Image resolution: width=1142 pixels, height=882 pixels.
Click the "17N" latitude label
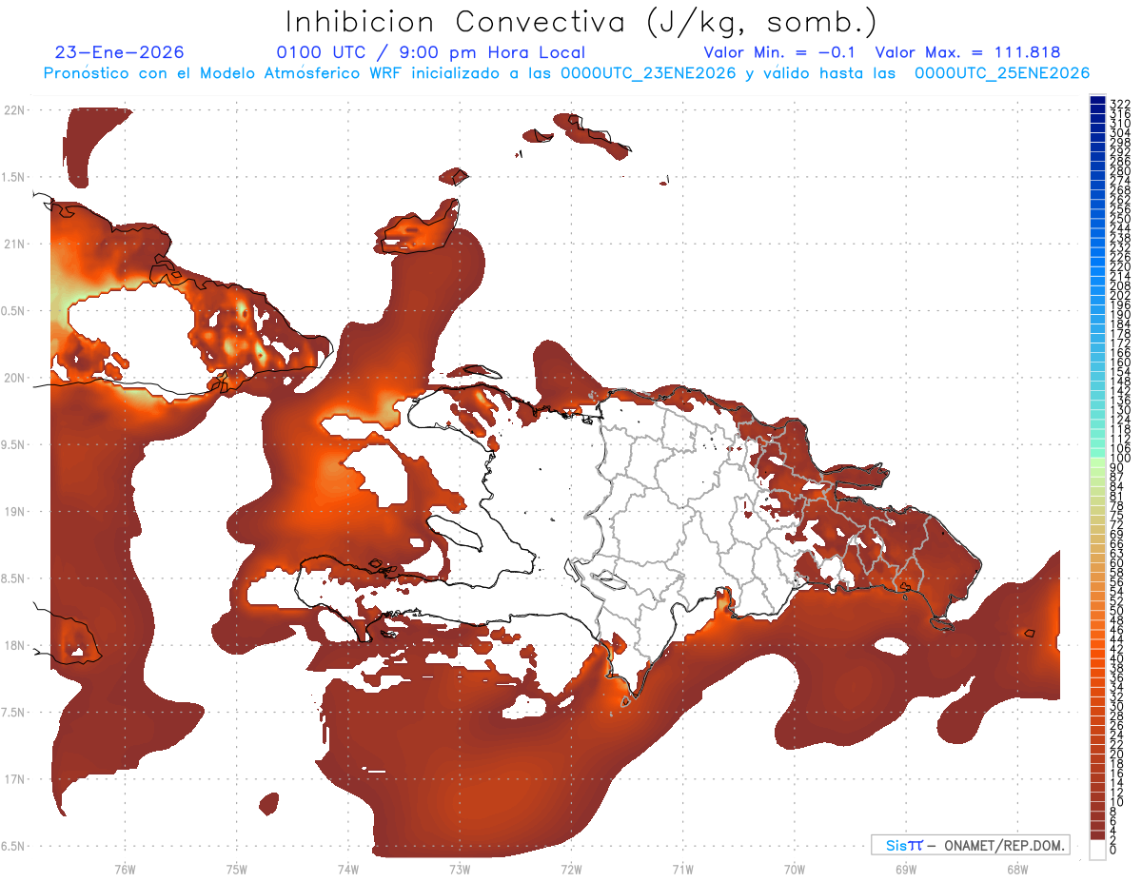pos(14,780)
